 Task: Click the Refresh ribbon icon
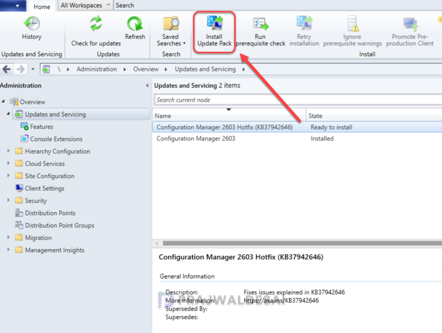point(135,23)
